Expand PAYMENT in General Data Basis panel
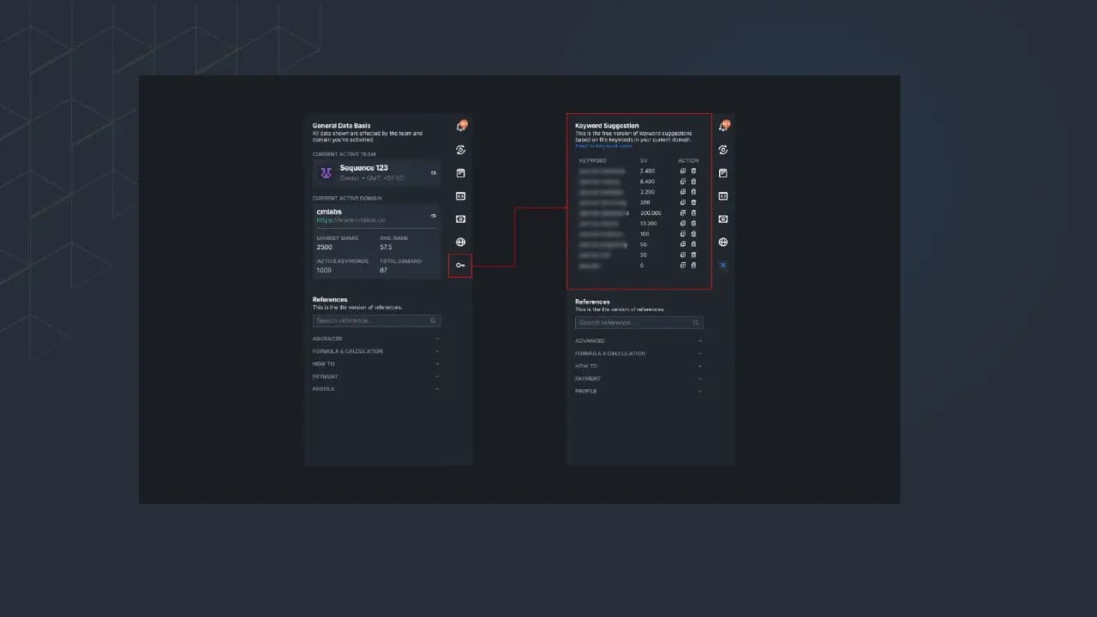Screen dimensions: 1097x617 (376, 376)
